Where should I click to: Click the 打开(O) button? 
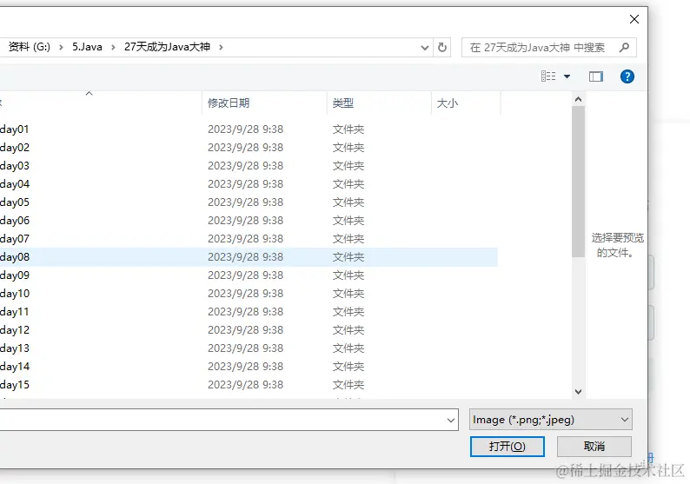pyautogui.click(x=507, y=446)
